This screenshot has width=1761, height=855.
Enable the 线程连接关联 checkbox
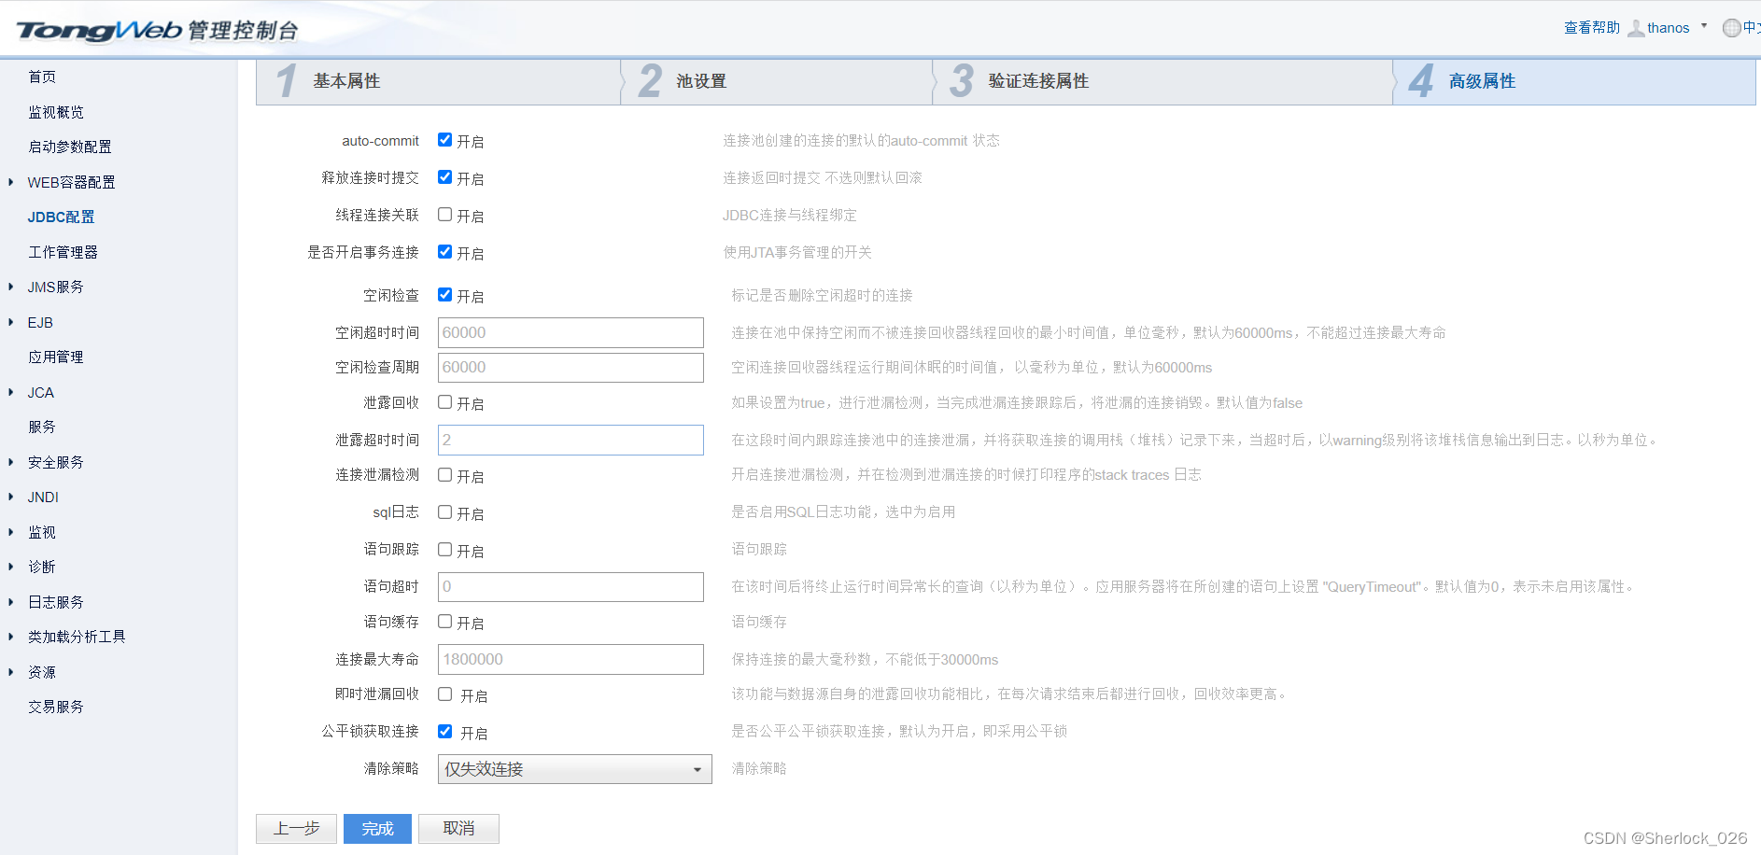tap(444, 215)
